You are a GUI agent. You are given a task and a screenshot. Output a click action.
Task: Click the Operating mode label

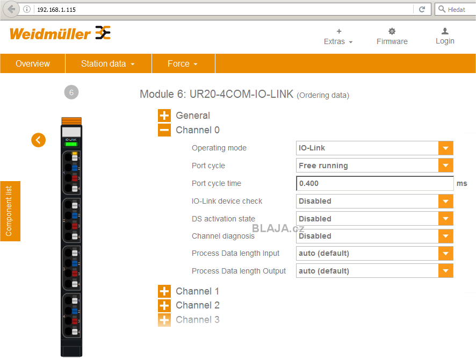tap(219, 148)
